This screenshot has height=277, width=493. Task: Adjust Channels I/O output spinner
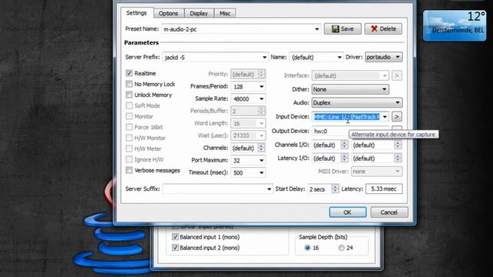397,145
